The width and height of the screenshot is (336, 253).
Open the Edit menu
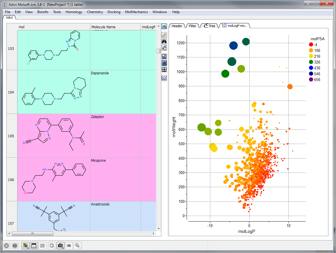[x=18, y=12]
